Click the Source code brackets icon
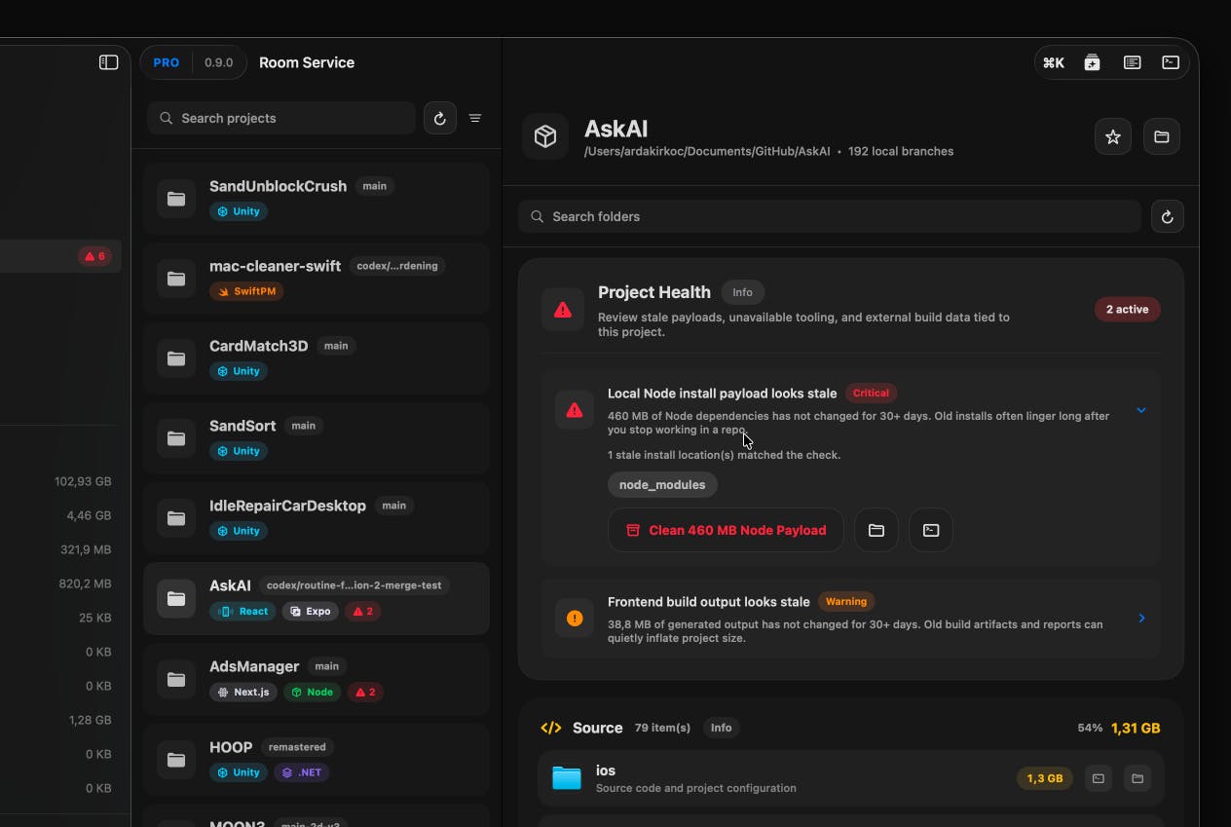The height and width of the screenshot is (827, 1231). point(551,728)
